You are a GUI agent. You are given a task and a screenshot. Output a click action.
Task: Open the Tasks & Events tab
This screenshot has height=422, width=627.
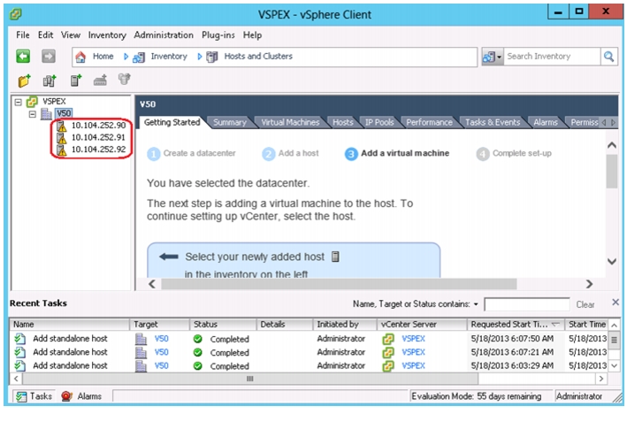point(493,122)
